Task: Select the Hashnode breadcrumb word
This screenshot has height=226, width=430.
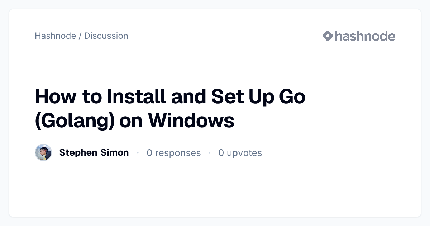Action: point(55,36)
